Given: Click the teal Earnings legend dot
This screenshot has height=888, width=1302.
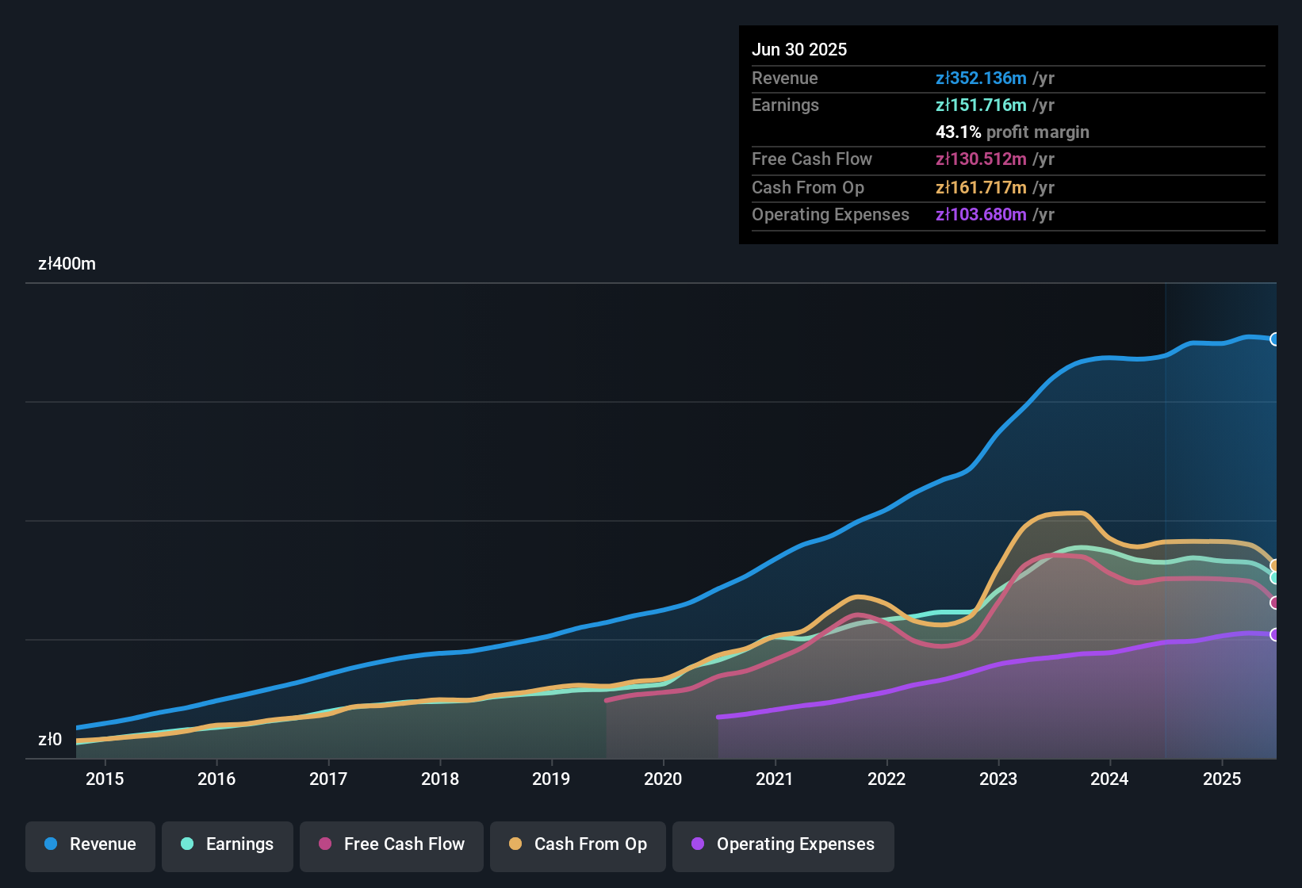Looking at the screenshot, I should coord(186,844).
